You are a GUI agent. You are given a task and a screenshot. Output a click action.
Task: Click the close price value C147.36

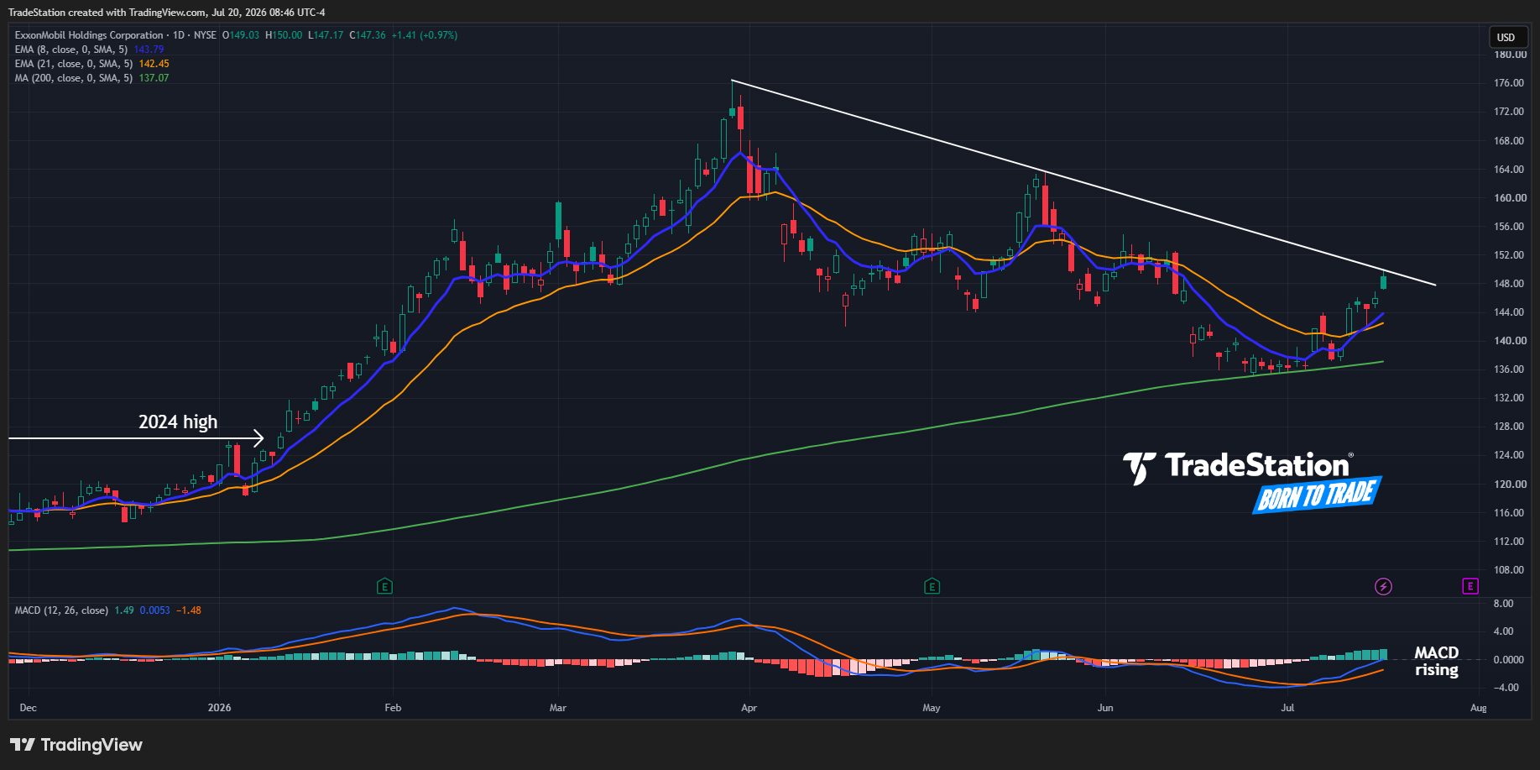[x=368, y=35]
